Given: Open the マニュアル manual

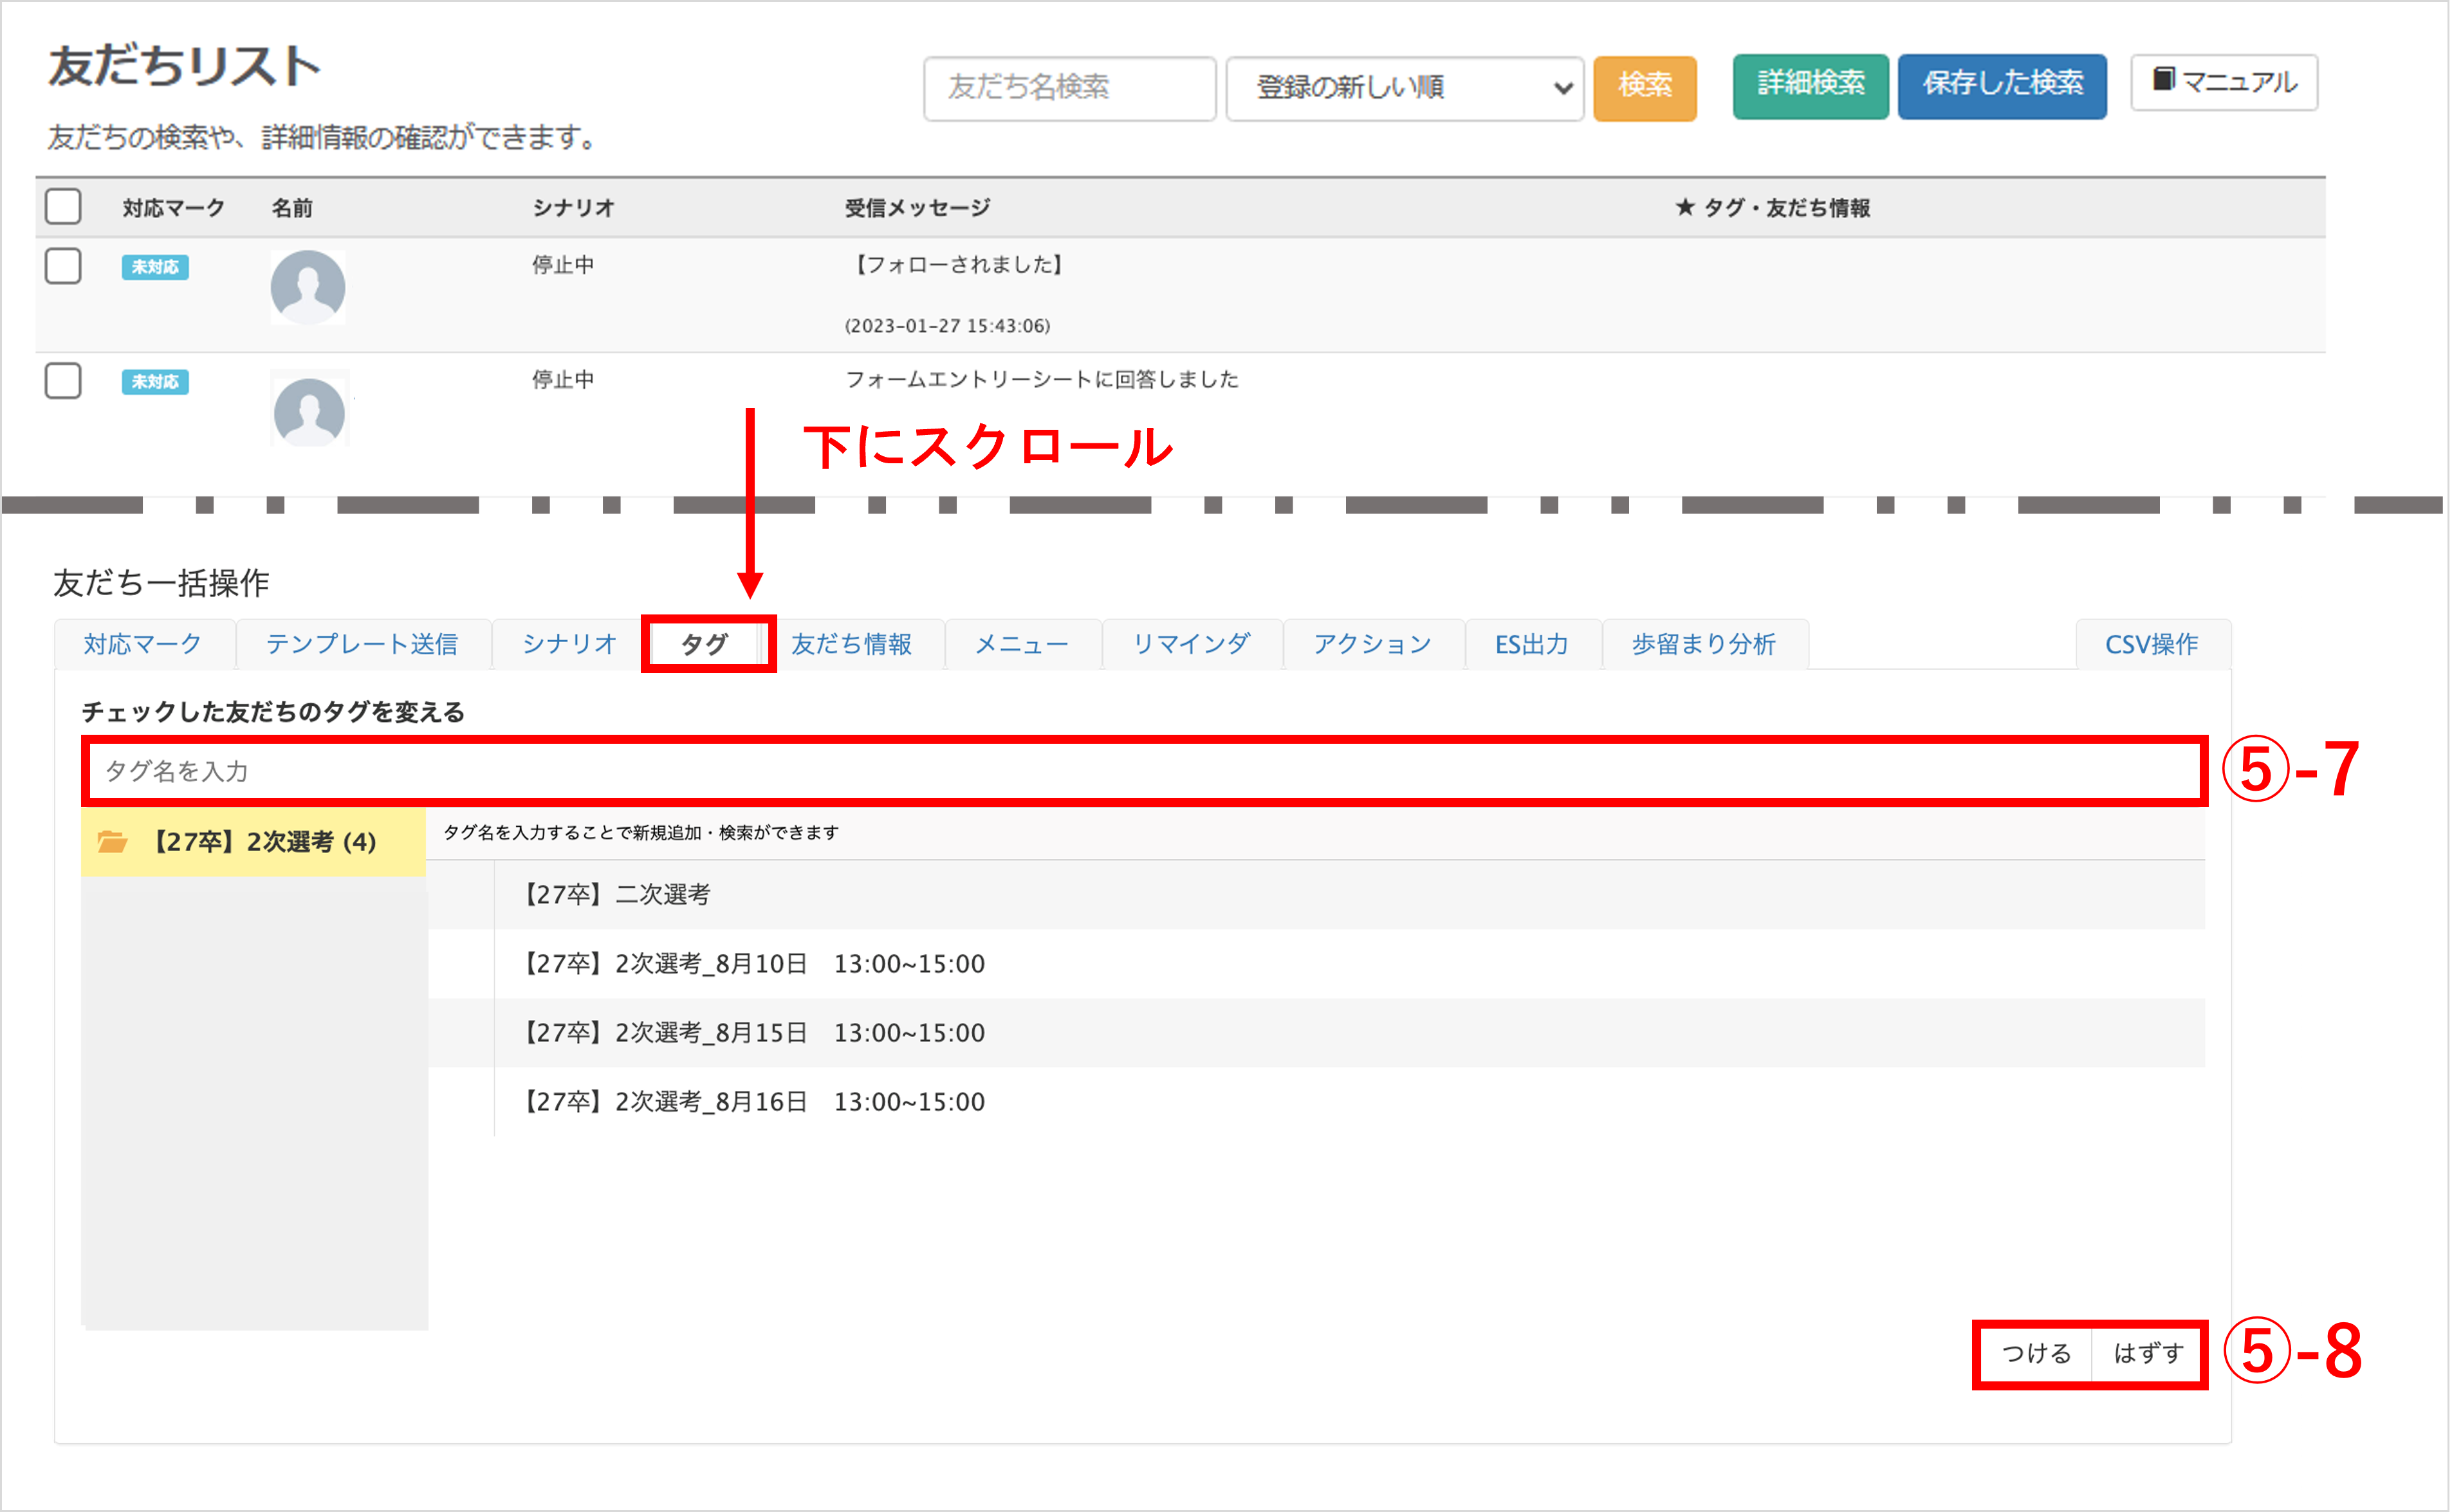Looking at the screenshot, I should [x=2225, y=82].
